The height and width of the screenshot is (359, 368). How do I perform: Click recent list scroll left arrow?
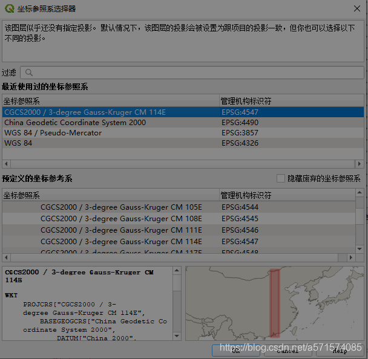point(6,164)
